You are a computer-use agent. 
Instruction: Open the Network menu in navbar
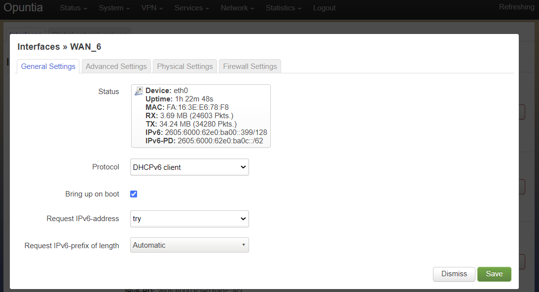pos(237,8)
